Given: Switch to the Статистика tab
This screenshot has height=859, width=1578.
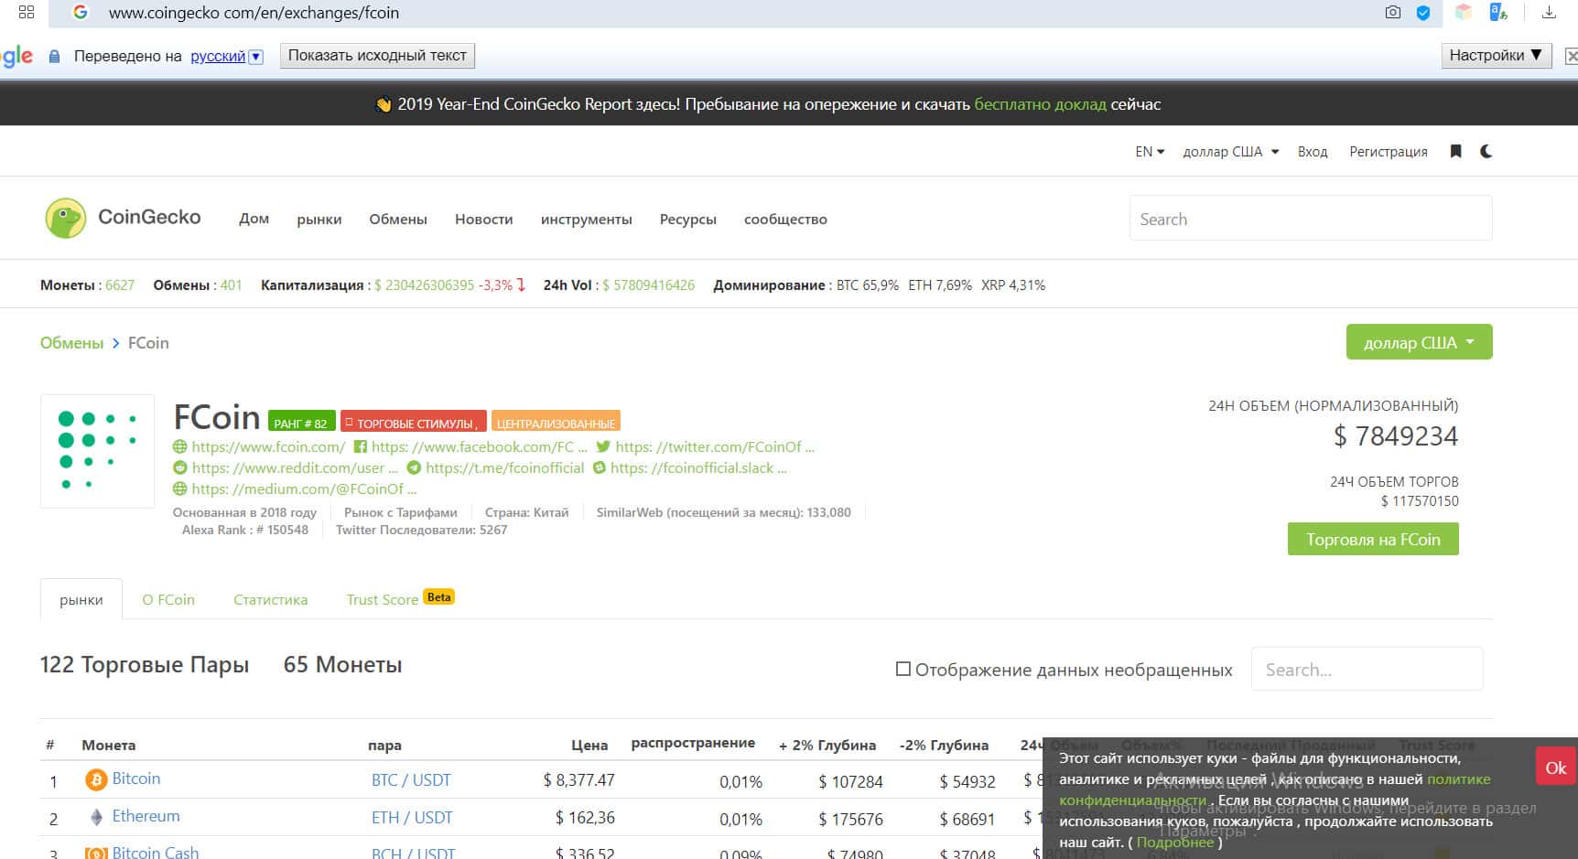Looking at the screenshot, I should [x=270, y=600].
